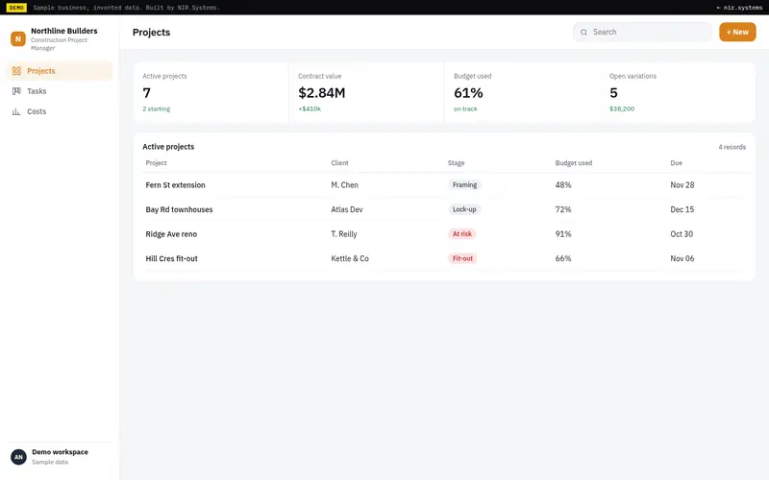Image resolution: width=769 pixels, height=480 pixels.
Task: Sort by the Project column header
Action: pos(156,163)
